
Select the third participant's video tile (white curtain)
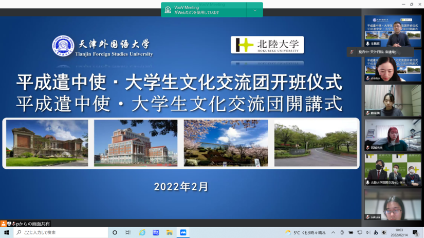click(393, 101)
